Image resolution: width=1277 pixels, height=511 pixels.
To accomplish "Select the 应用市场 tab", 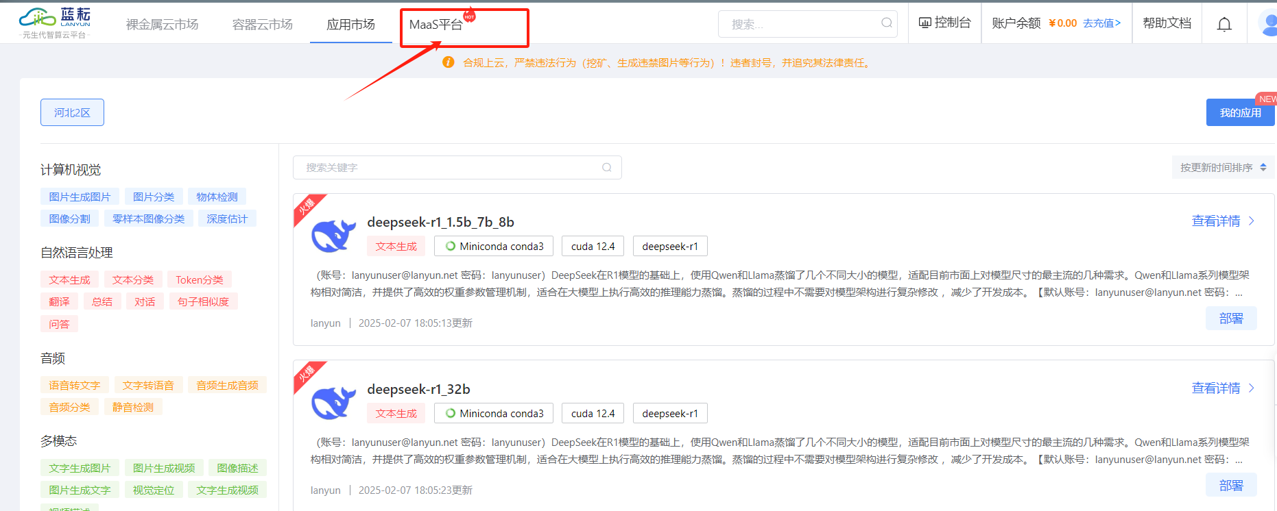I will (351, 25).
